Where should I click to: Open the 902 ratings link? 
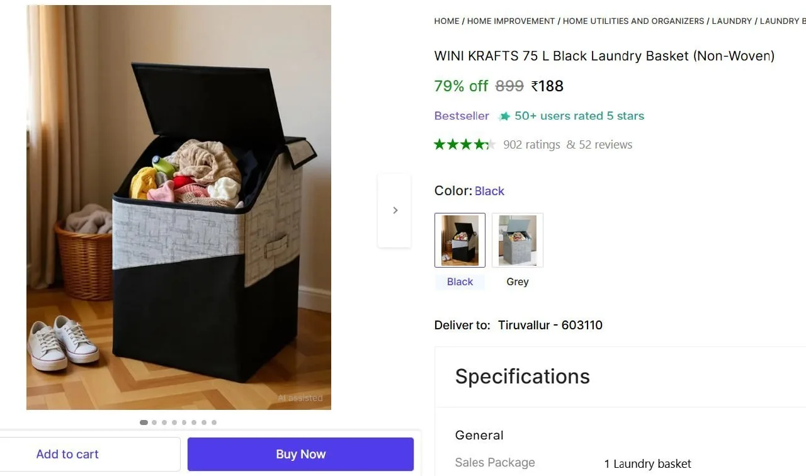[x=531, y=145]
